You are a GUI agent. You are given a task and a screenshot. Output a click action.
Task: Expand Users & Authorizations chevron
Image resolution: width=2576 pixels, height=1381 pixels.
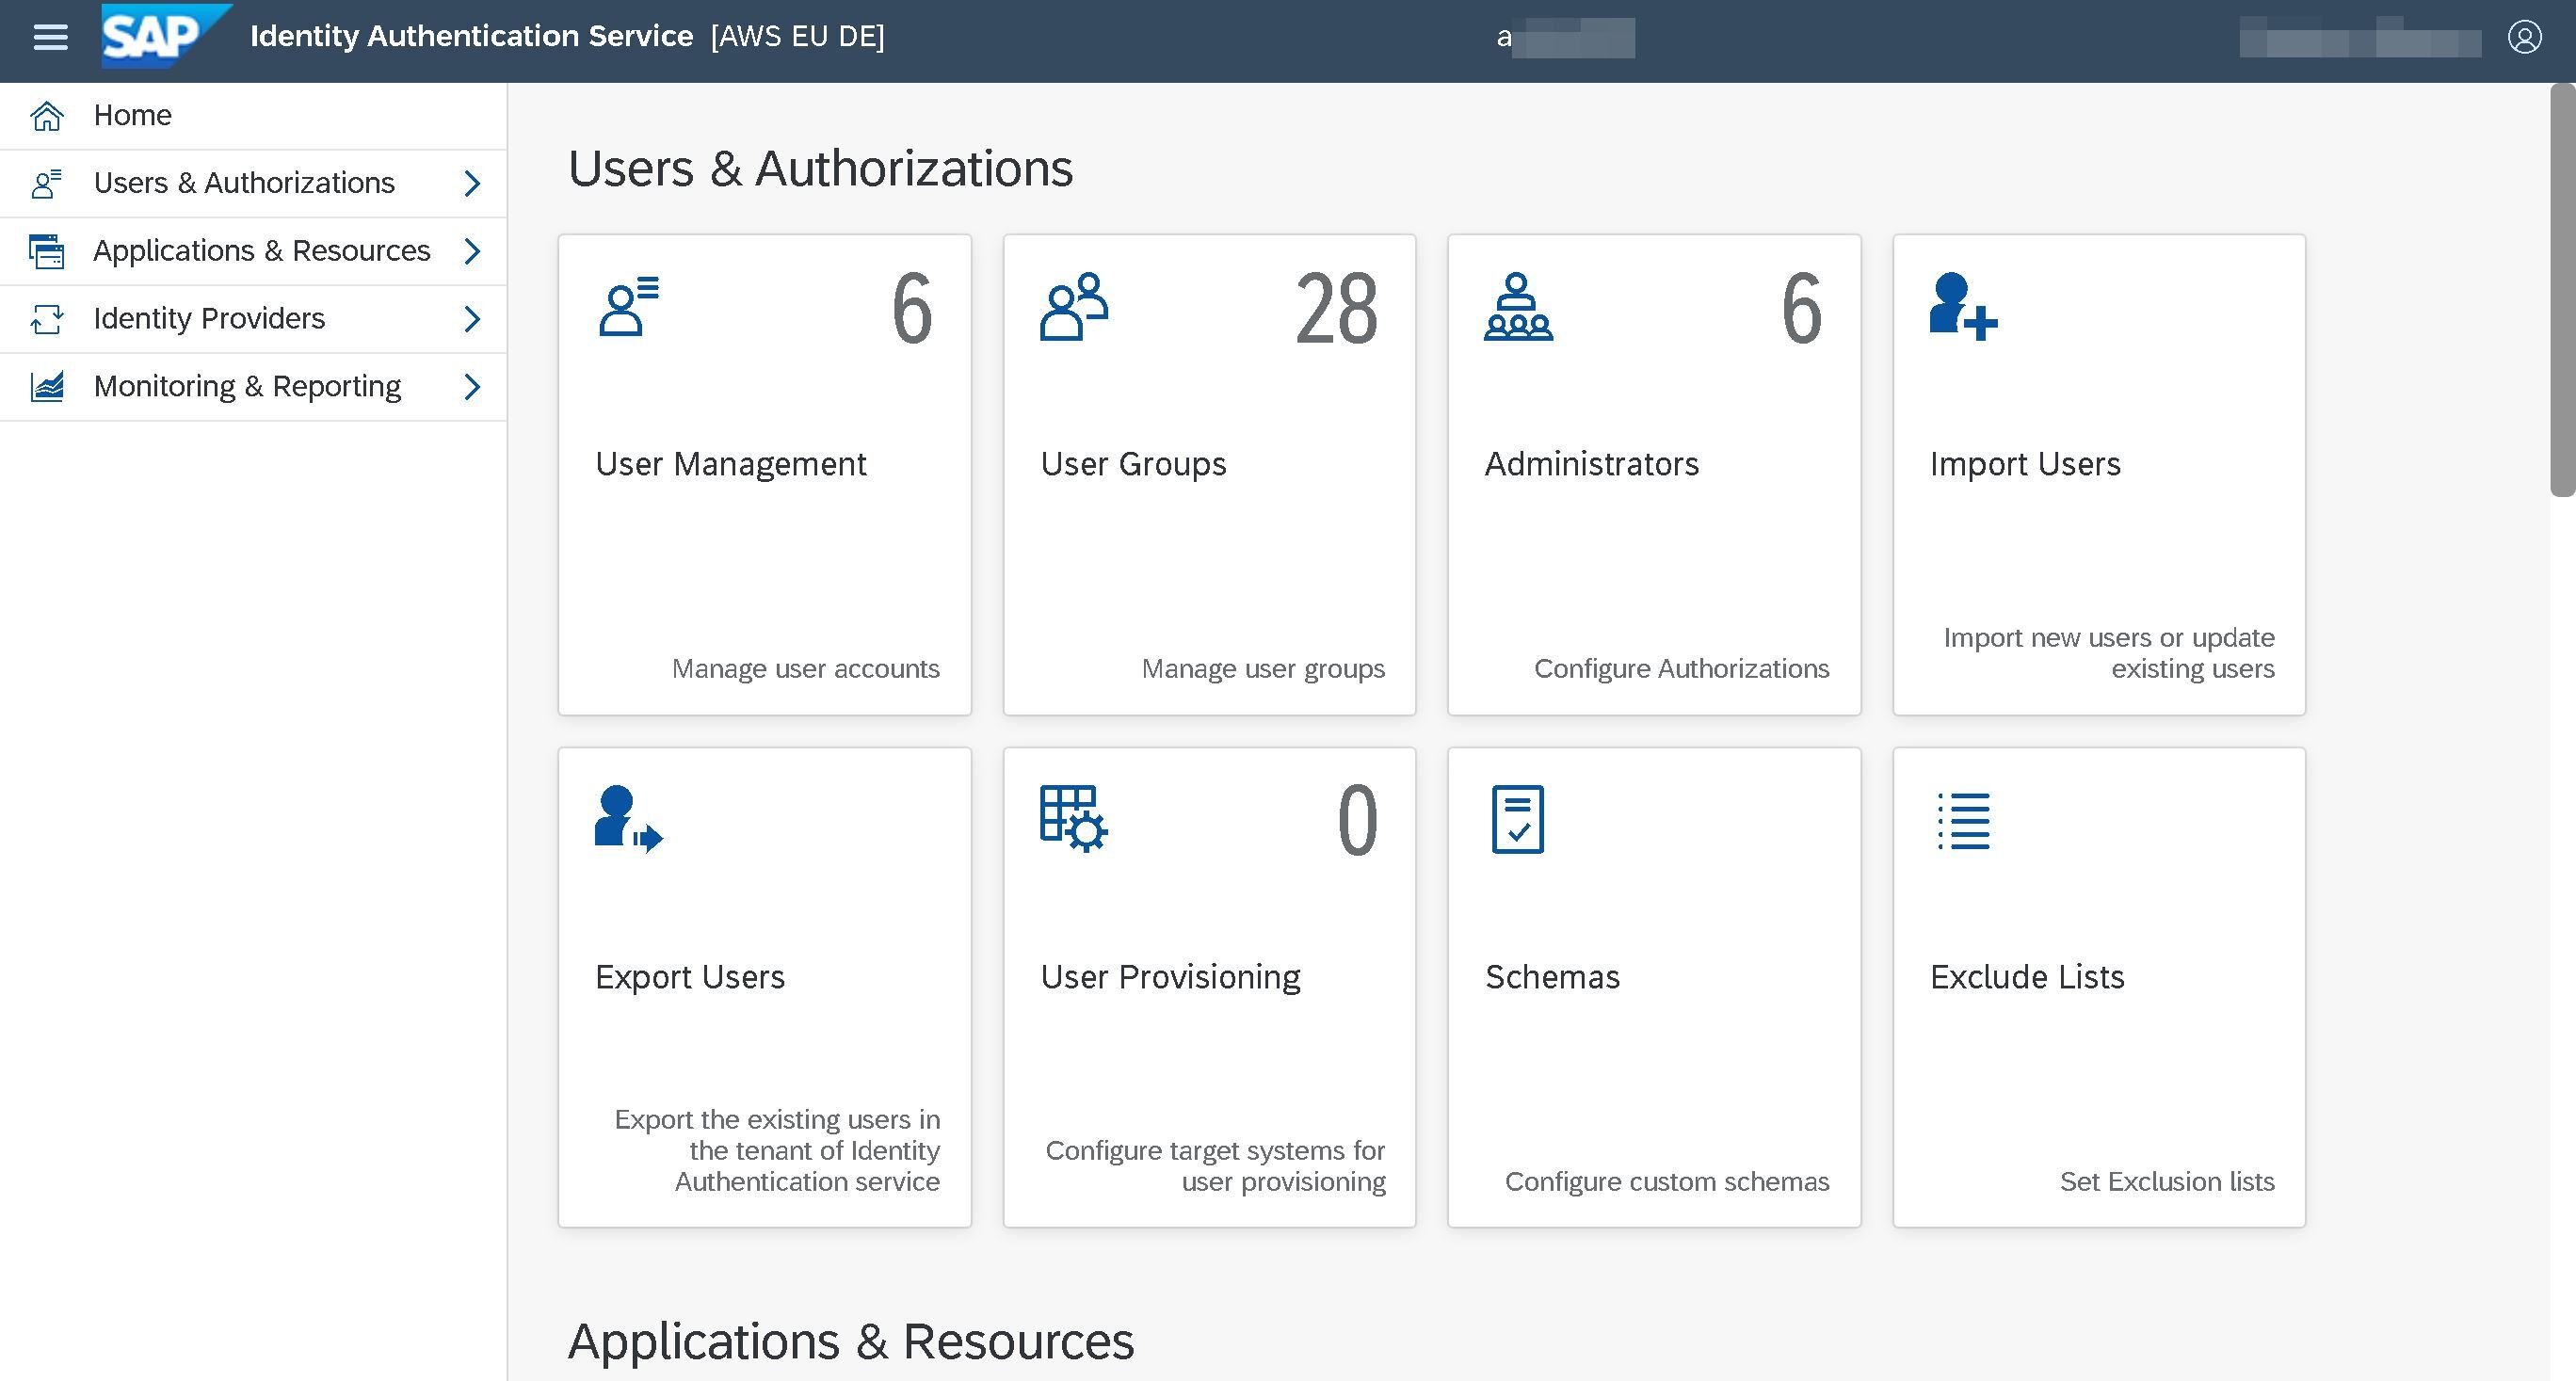472,183
